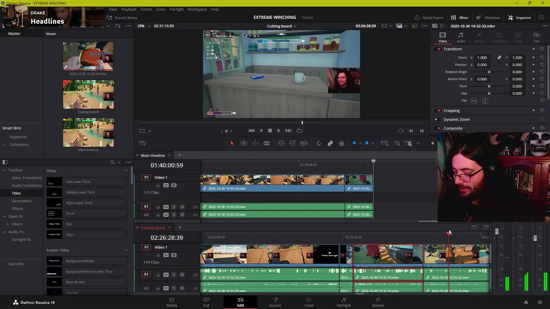Open the Mixer panel
The image size is (550, 309).
(459, 18)
